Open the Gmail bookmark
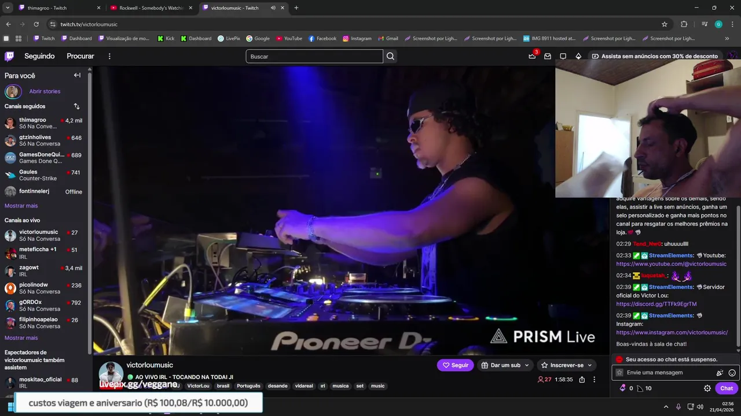 [388, 39]
